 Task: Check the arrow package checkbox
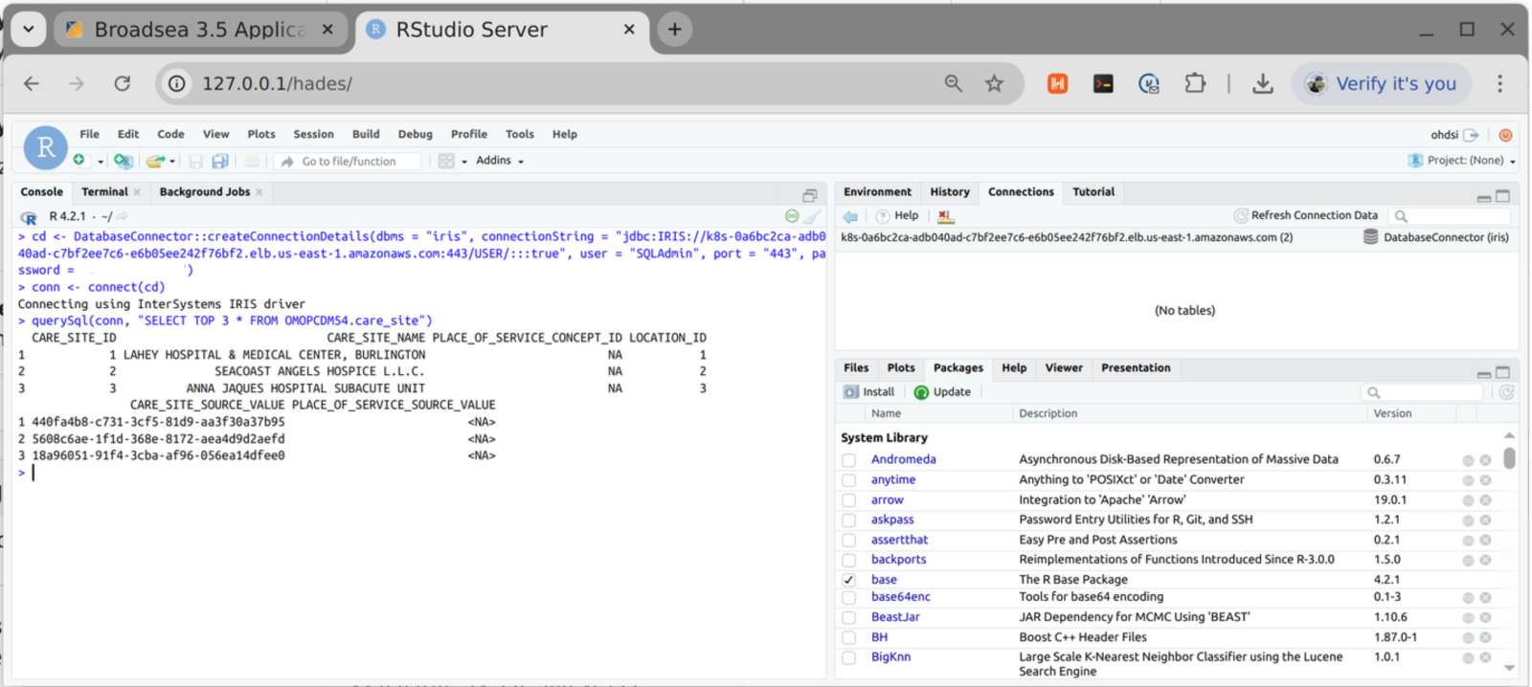pyautogui.click(x=849, y=500)
